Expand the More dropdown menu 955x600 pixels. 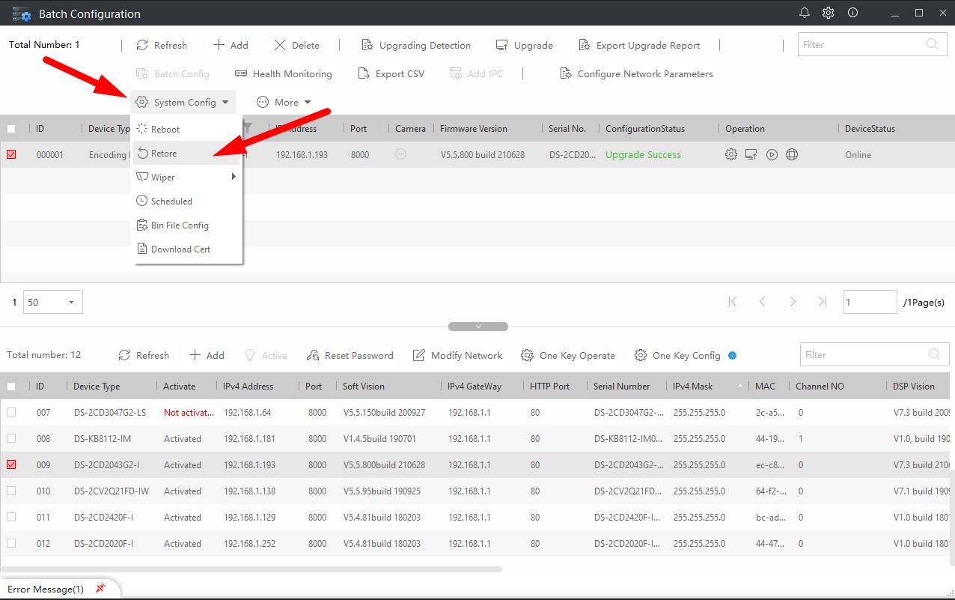[x=284, y=103]
